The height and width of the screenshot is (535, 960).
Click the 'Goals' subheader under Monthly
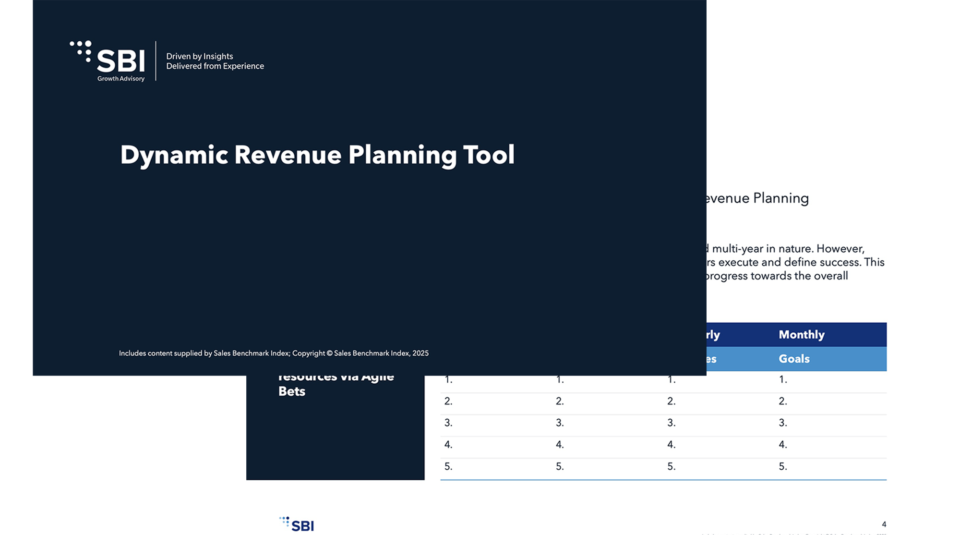(x=794, y=359)
